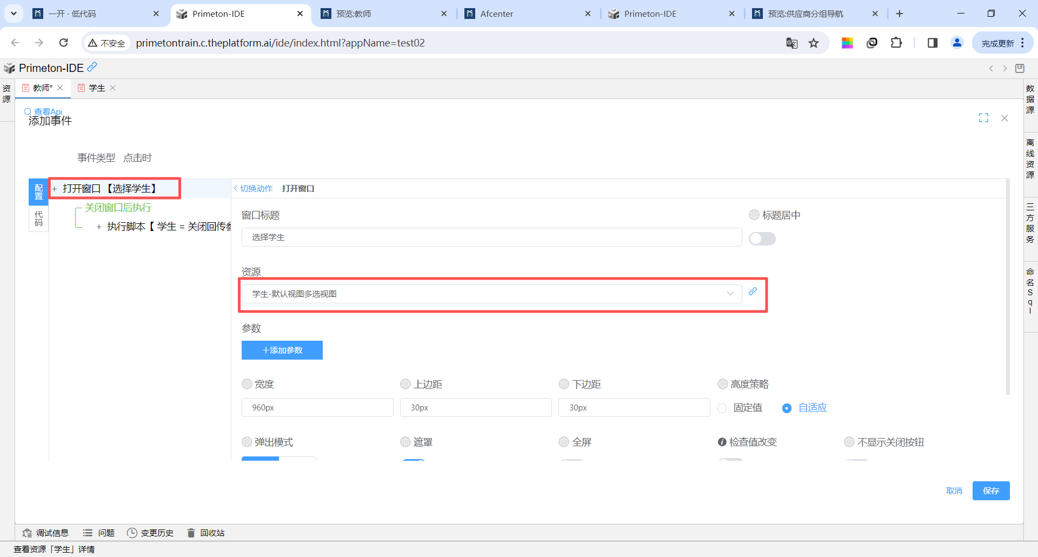Click the 保存 button
Image resolution: width=1038 pixels, height=557 pixels.
(990, 490)
